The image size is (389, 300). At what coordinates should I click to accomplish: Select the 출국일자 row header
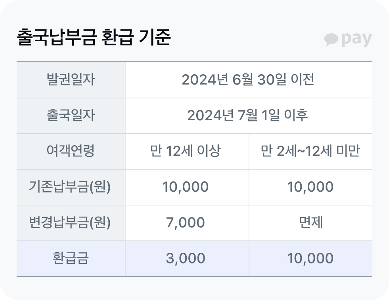(x=71, y=115)
